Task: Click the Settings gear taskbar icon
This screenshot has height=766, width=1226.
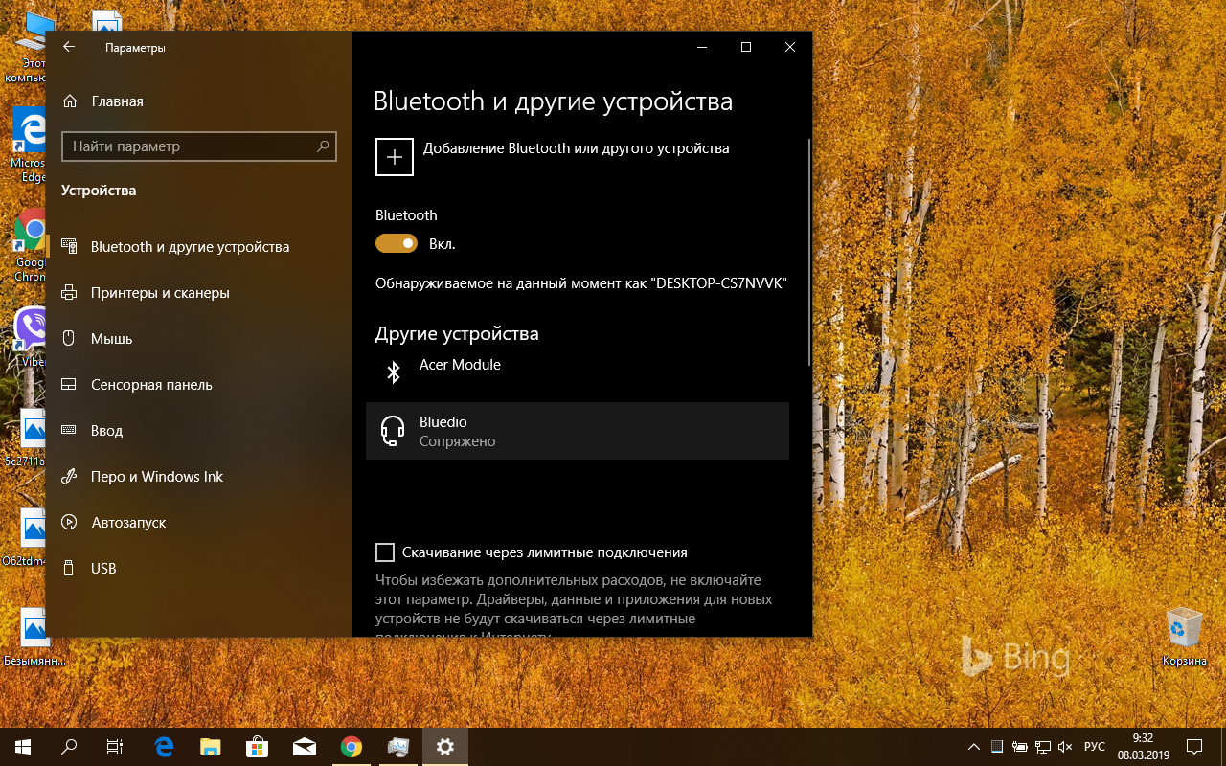Action: (x=444, y=747)
